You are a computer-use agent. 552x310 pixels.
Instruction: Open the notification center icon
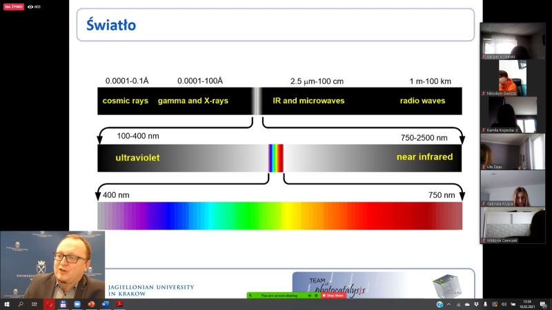coord(543,305)
